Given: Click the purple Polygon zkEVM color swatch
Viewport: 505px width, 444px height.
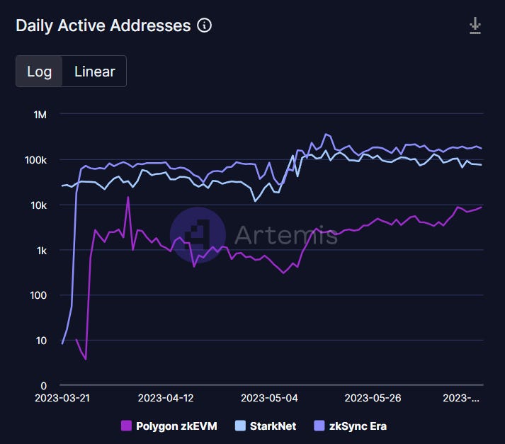Looking at the screenshot, I should pos(126,426).
